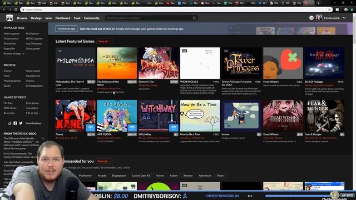Open a new browser tab with plus
The height and width of the screenshot is (200, 356).
(x=319, y=3)
